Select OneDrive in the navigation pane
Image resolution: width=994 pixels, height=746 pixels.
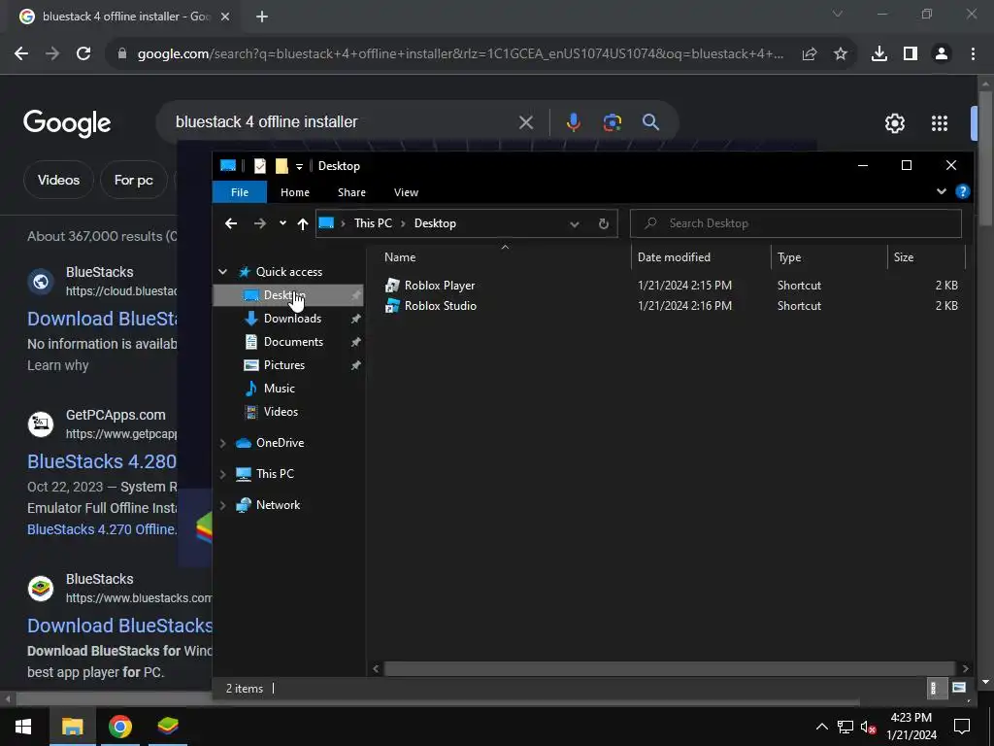tap(280, 443)
